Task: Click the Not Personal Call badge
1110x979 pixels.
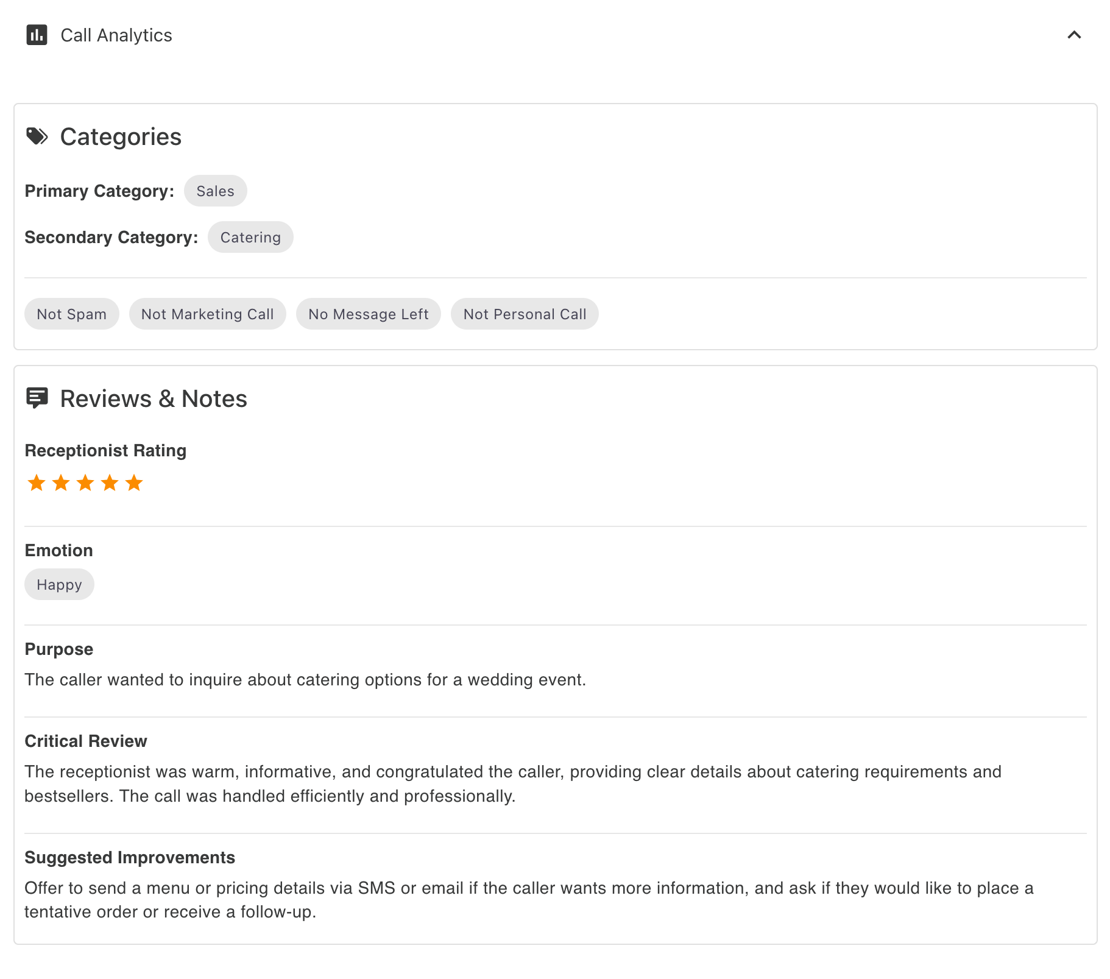Action: [525, 314]
